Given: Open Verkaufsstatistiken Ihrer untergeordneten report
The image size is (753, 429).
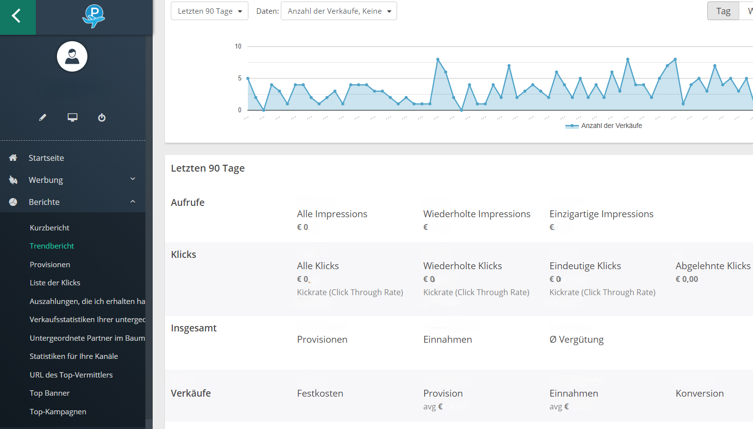Looking at the screenshot, I should pyautogui.click(x=87, y=319).
